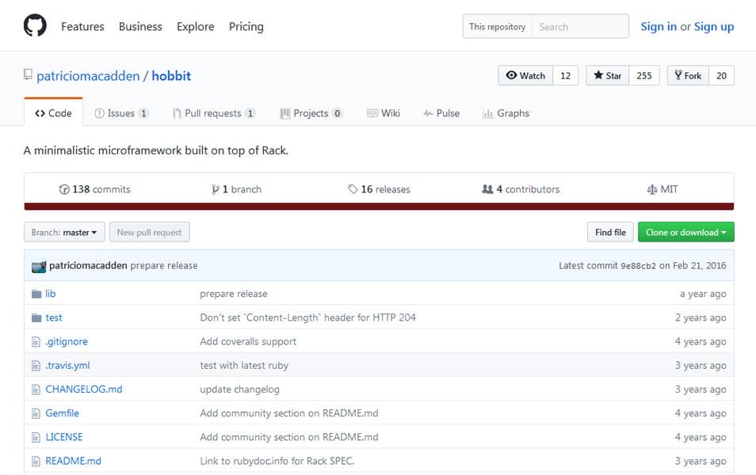The image size is (756, 475).
Task: Fork the hobbit repository
Action: tap(688, 76)
